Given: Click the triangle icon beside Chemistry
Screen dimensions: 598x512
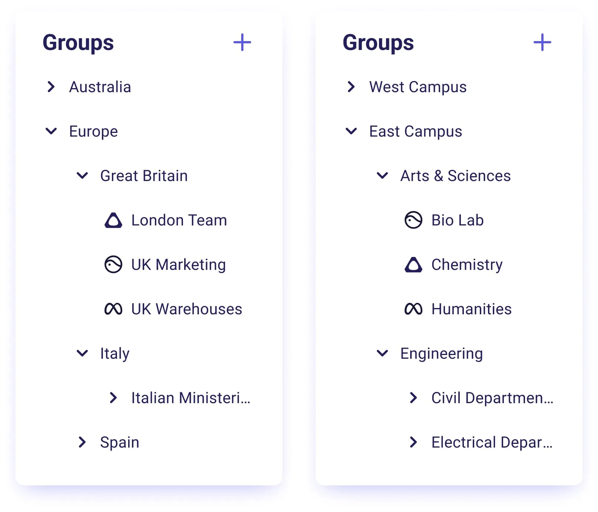Looking at the screenshot, I should pyautogui.click(x=413, y=265).
